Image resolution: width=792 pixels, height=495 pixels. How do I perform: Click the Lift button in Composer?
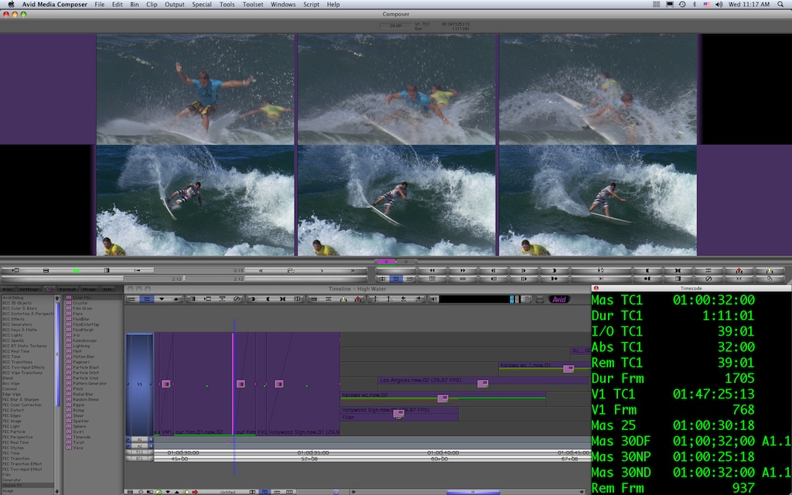coord(708,271)
